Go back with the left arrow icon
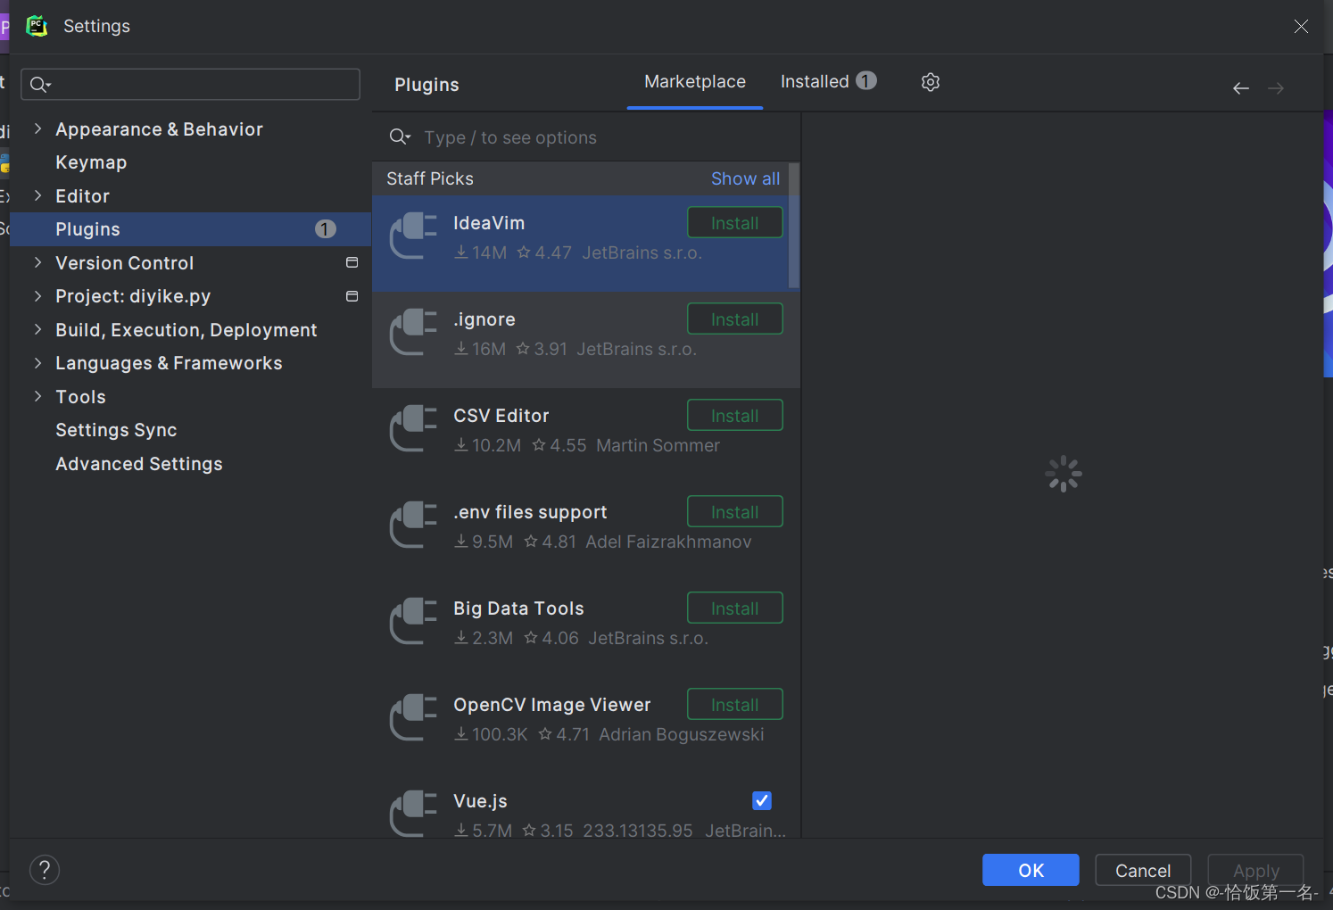Viewport: 1333px width, 910px height. [x=1241, y=88]
